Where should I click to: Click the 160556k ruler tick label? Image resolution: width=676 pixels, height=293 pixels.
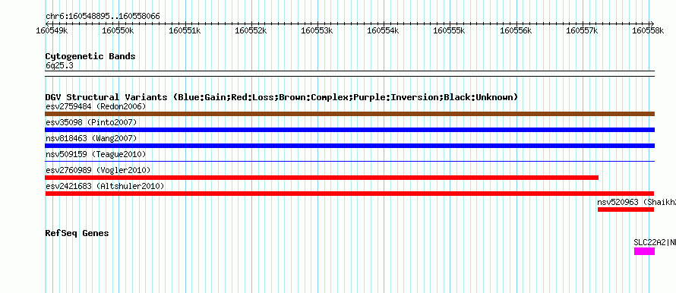pos(516,31)
